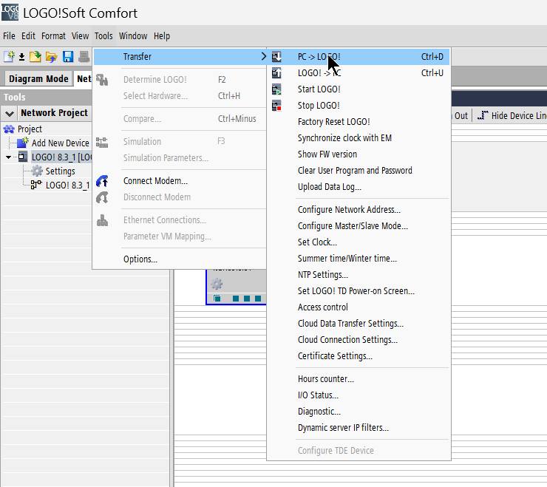This screenshot has height=487, width=547.
Task: Click the Connect Modem phone icon
Action: [x=102, y=181]
